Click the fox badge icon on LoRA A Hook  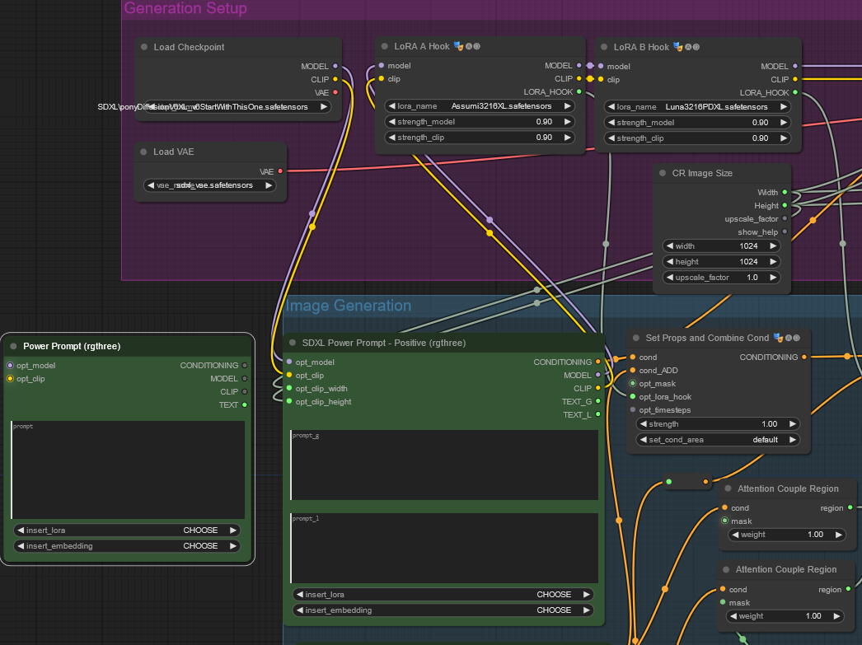[x=458, y=47]
